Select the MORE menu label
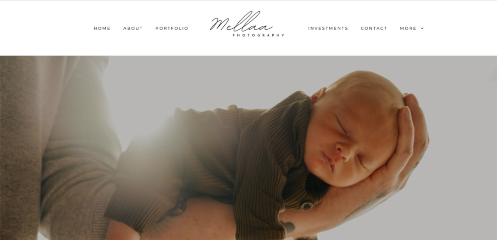The height and width of the screenshot is (240, 497). coord(408,28)
